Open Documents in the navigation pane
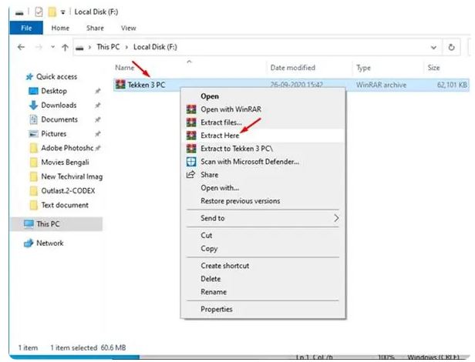The height and width of the screenshot is (362, 475). pos(59,119)
